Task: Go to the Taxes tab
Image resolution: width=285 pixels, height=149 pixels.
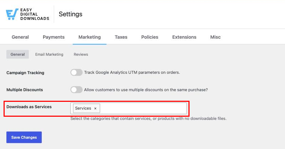Action: pos(121,37)
